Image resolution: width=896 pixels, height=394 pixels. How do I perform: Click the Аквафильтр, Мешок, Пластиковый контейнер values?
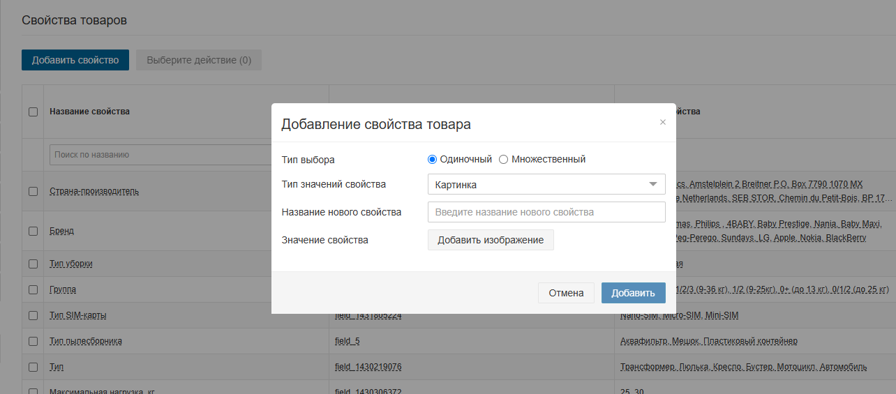click(709, 341)
